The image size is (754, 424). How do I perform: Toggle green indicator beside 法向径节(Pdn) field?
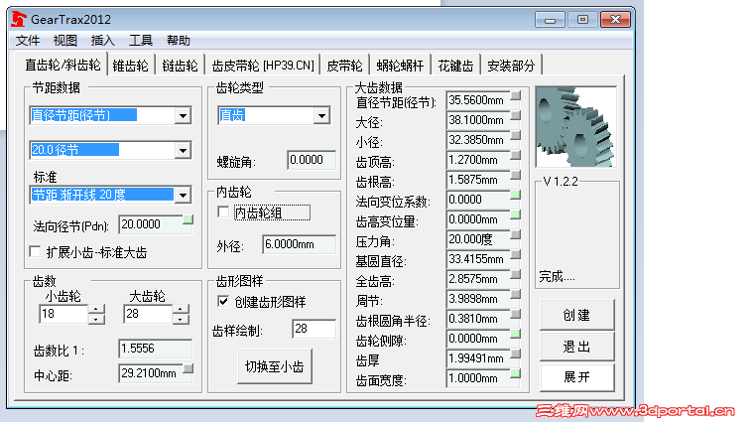click(188, 219)
